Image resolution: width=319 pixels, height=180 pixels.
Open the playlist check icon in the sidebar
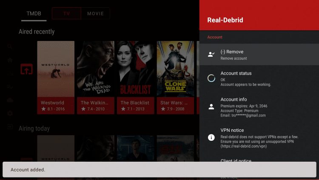tap(10, 87)
